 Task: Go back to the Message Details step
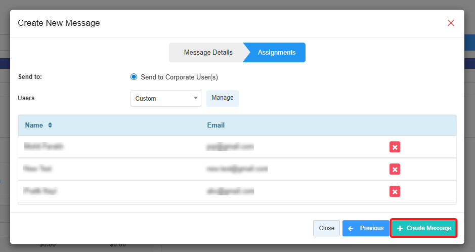(208, 53)
